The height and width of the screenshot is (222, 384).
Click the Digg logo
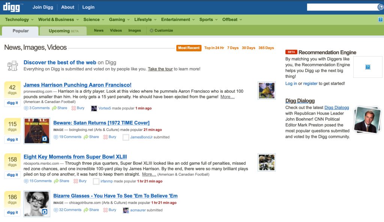(x=12, y=7)
